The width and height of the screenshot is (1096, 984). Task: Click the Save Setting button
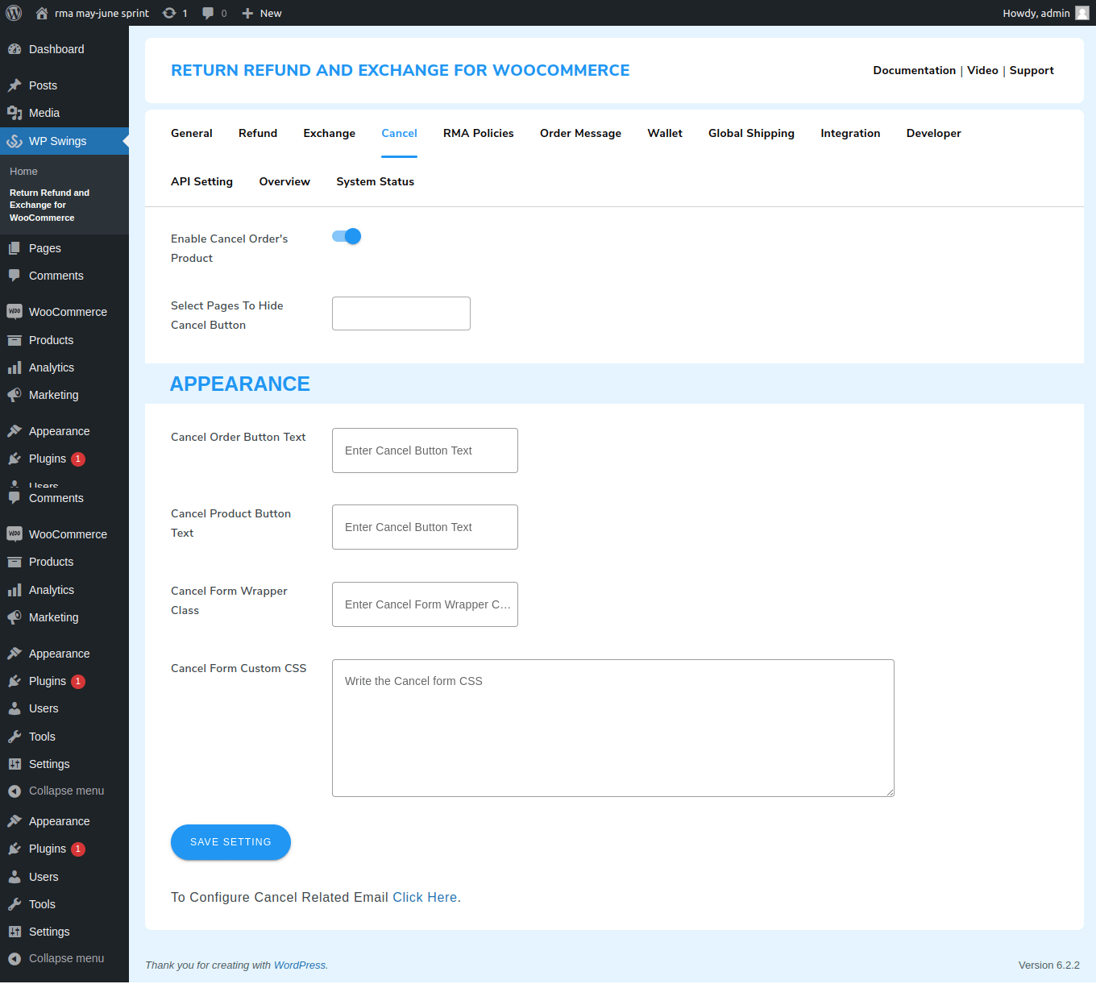(x=230, y=842)
